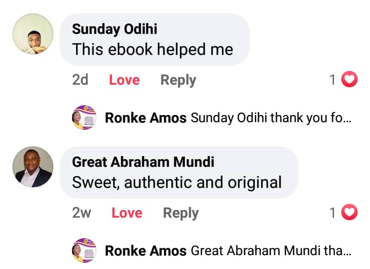This screenshot has height=269, width=370.
Task: Click the Ronke Amos name in the bottom reply
Action: (145, 251)
